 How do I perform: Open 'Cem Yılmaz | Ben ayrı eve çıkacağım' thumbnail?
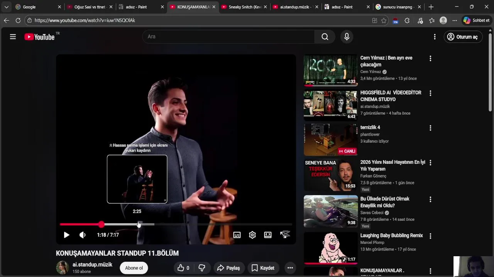point(330,70)
